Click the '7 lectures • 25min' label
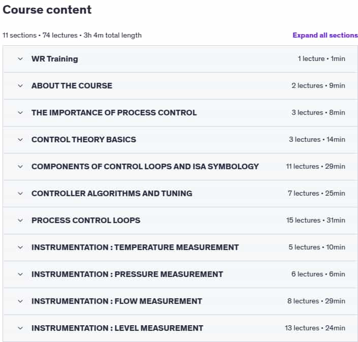This screenshot has height=342, width=358. [316, 194]
